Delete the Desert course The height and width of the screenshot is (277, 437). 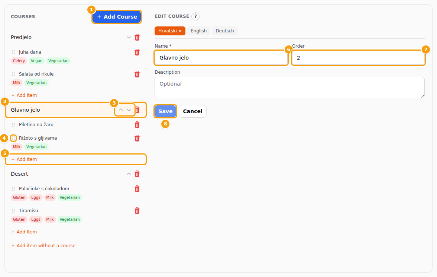click(x=137, y=174)
